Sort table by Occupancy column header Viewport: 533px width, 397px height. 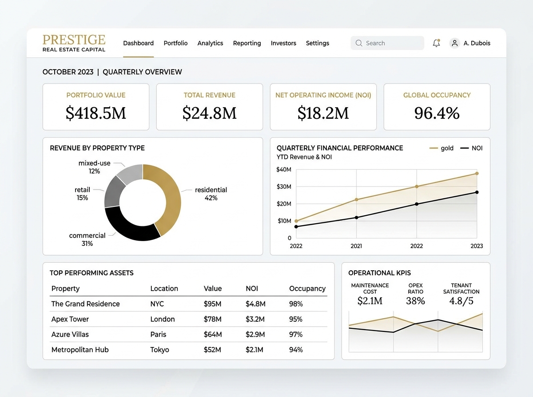[307, 288]
